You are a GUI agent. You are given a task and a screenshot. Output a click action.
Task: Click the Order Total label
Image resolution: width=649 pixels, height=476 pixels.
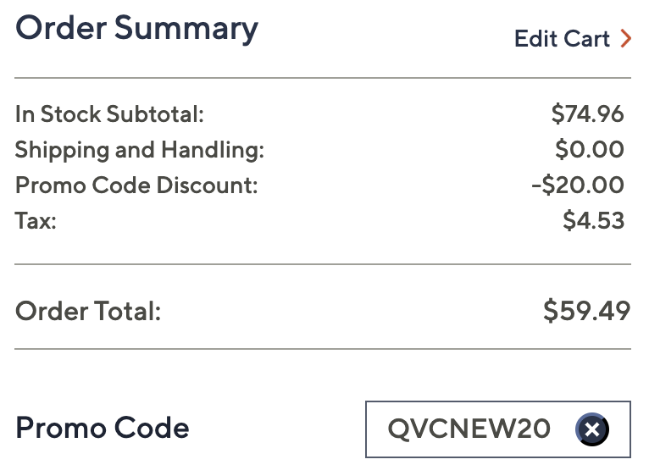88,312
